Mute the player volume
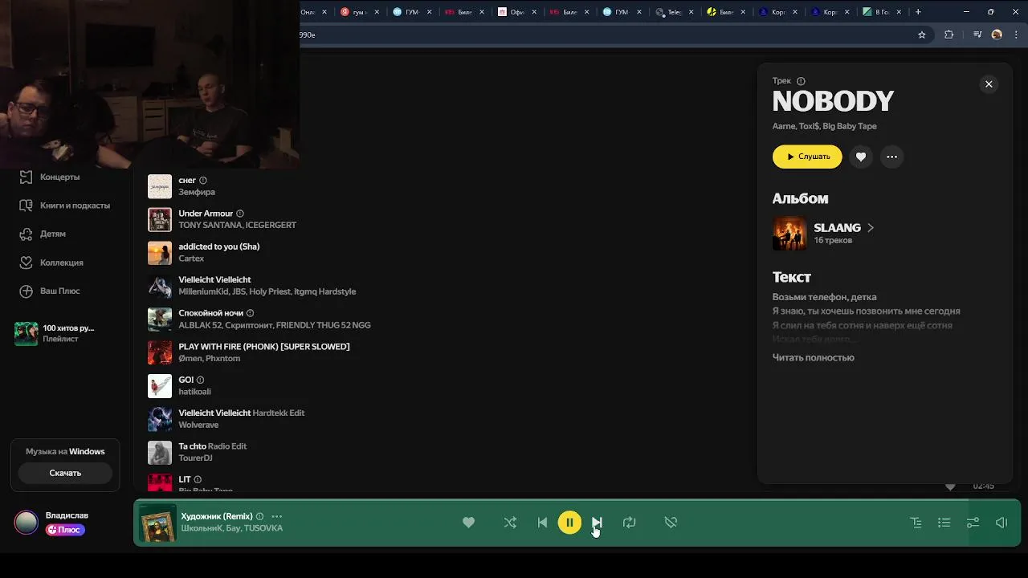Image resolution: width=1028 pixels, height=578 pixels. point(1001,523)
